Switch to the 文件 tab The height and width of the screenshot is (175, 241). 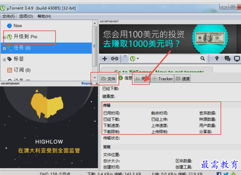(x=108, y=79)
